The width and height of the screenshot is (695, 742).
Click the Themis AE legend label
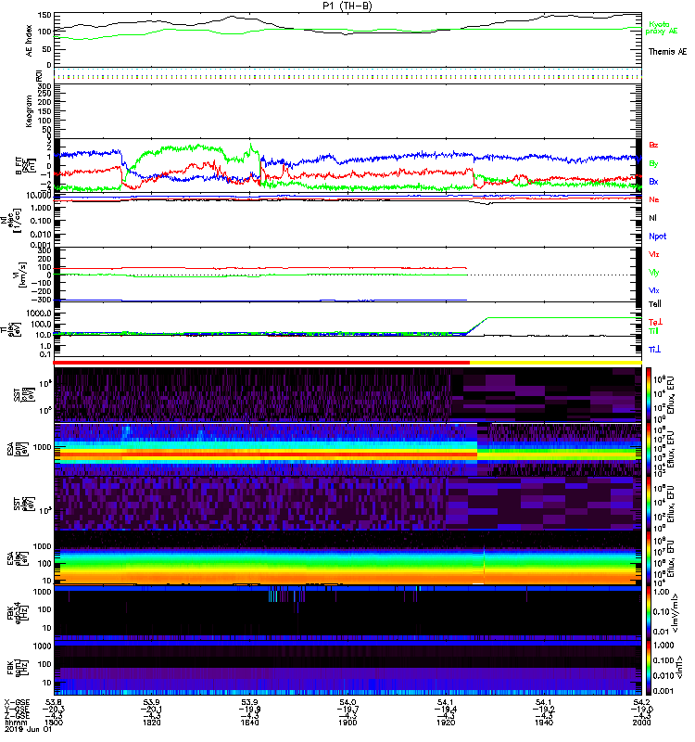click(x=667, y=52)
